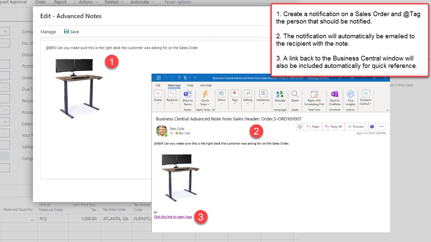
Task: Click Reply with Scheduling Poll icon
Action: click(314, 94)
